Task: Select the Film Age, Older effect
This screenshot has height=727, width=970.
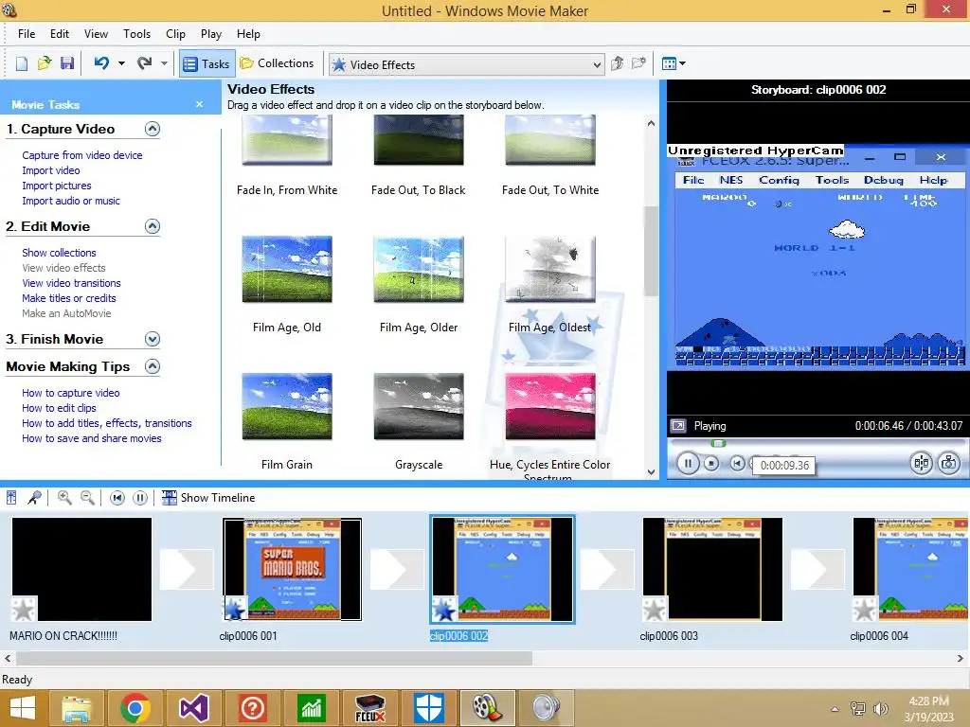Action: (x=419, y=270)
